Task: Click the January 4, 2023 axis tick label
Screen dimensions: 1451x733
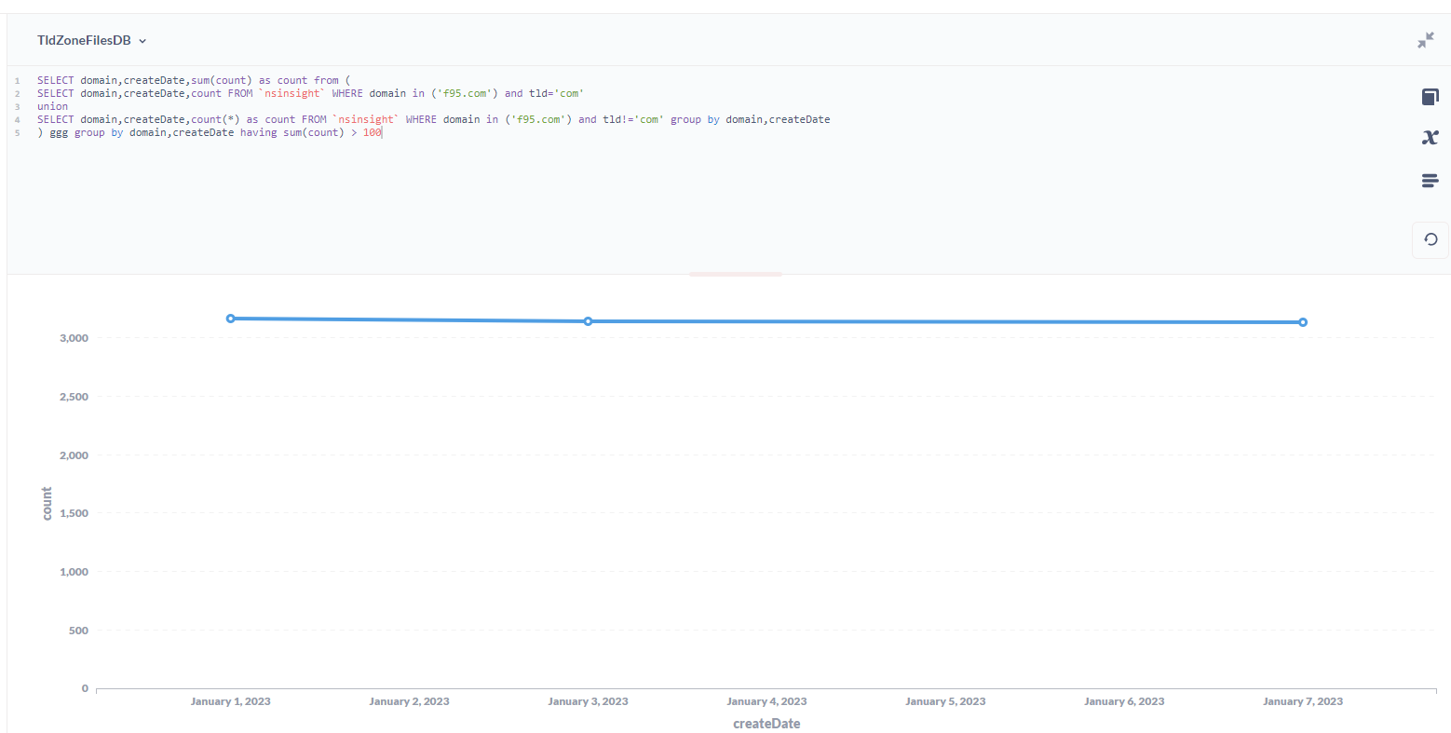Action: pyautogui.click(x=766, y=700)
